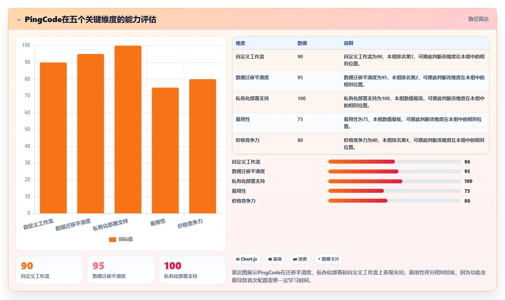Toggle the 指标值 legend swatch
The image size is (505, 300).
(112, 239)
